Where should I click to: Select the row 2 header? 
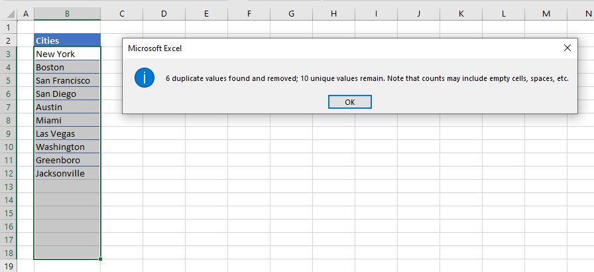pos(8,40)
